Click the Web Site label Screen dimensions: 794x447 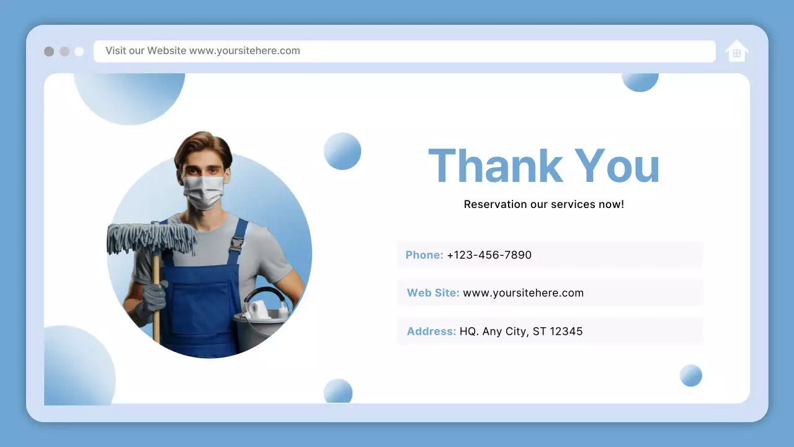pyautogui.click(x=433, y=293)
